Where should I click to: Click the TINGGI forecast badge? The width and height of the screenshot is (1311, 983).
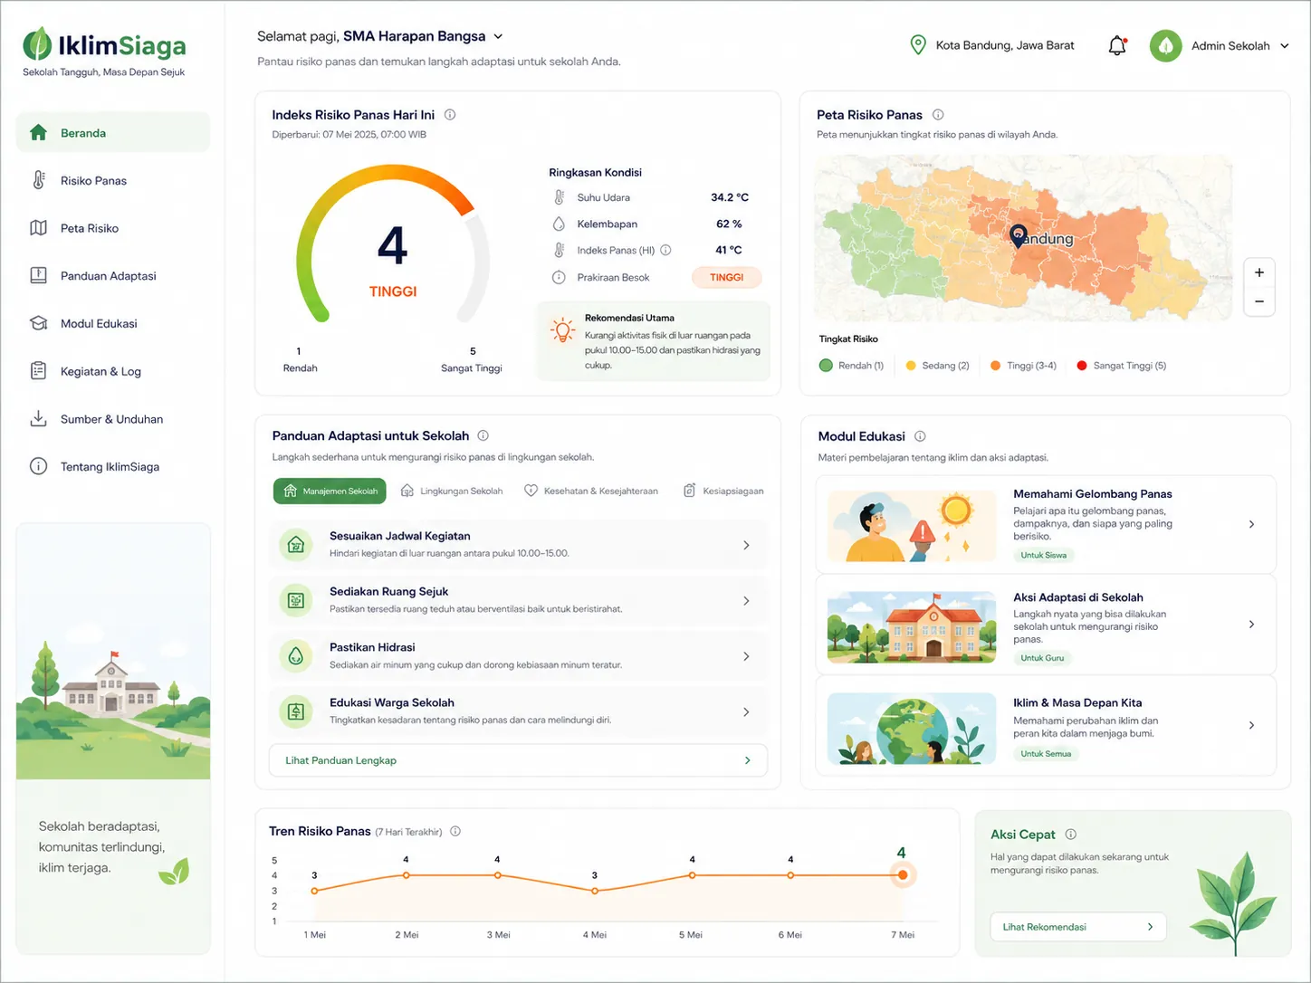tap(726, 278)
